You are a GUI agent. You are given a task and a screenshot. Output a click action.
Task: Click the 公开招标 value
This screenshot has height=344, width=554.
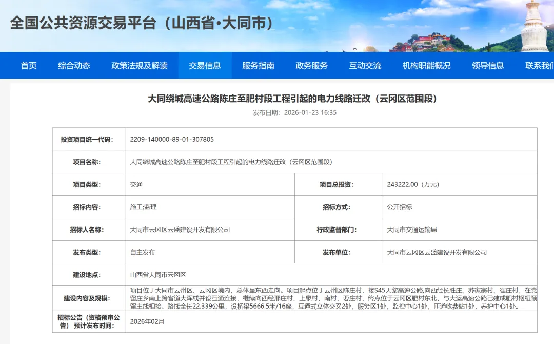click(399, 207)
